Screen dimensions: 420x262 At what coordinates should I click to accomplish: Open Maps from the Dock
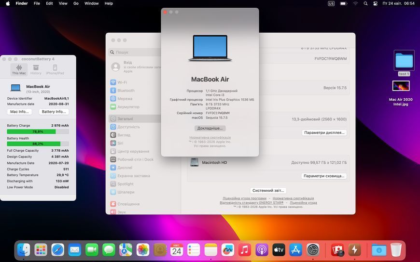[126, 250]
